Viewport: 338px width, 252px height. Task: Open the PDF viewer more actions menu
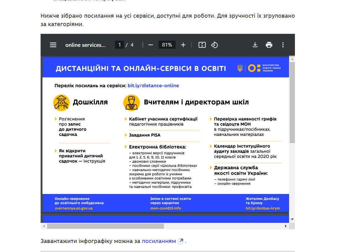click(283, 45)
